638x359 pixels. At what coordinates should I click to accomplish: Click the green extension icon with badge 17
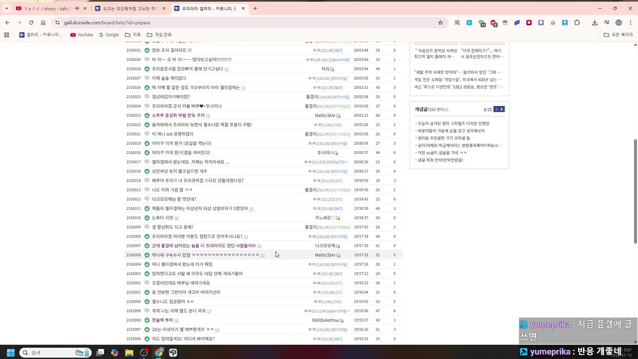coord(481,23)
